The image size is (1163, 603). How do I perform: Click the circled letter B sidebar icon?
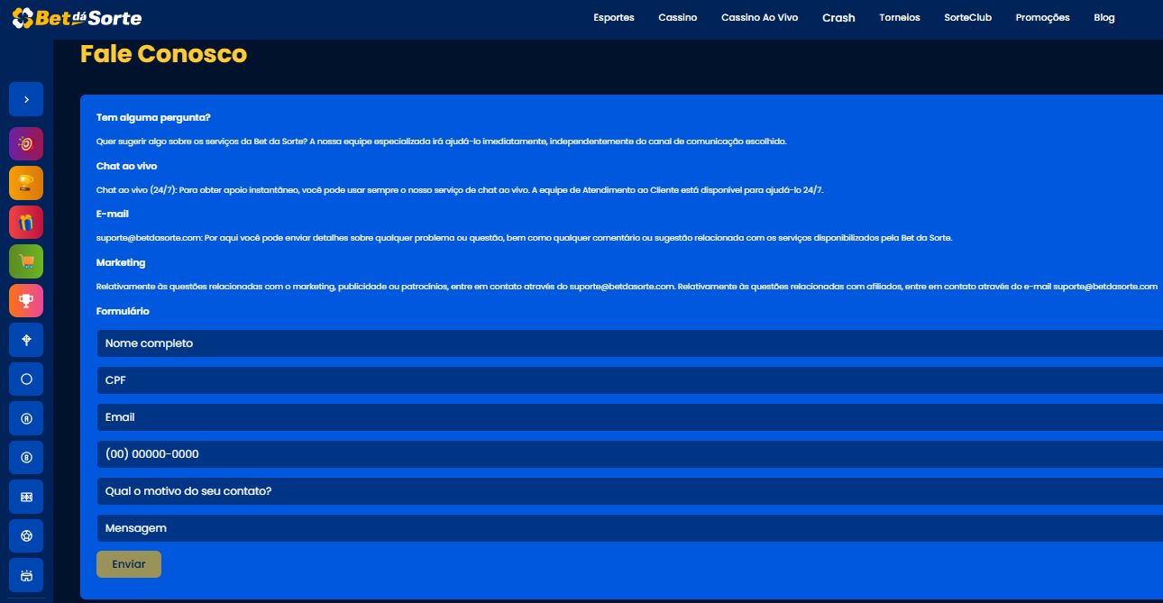(26, 458)
